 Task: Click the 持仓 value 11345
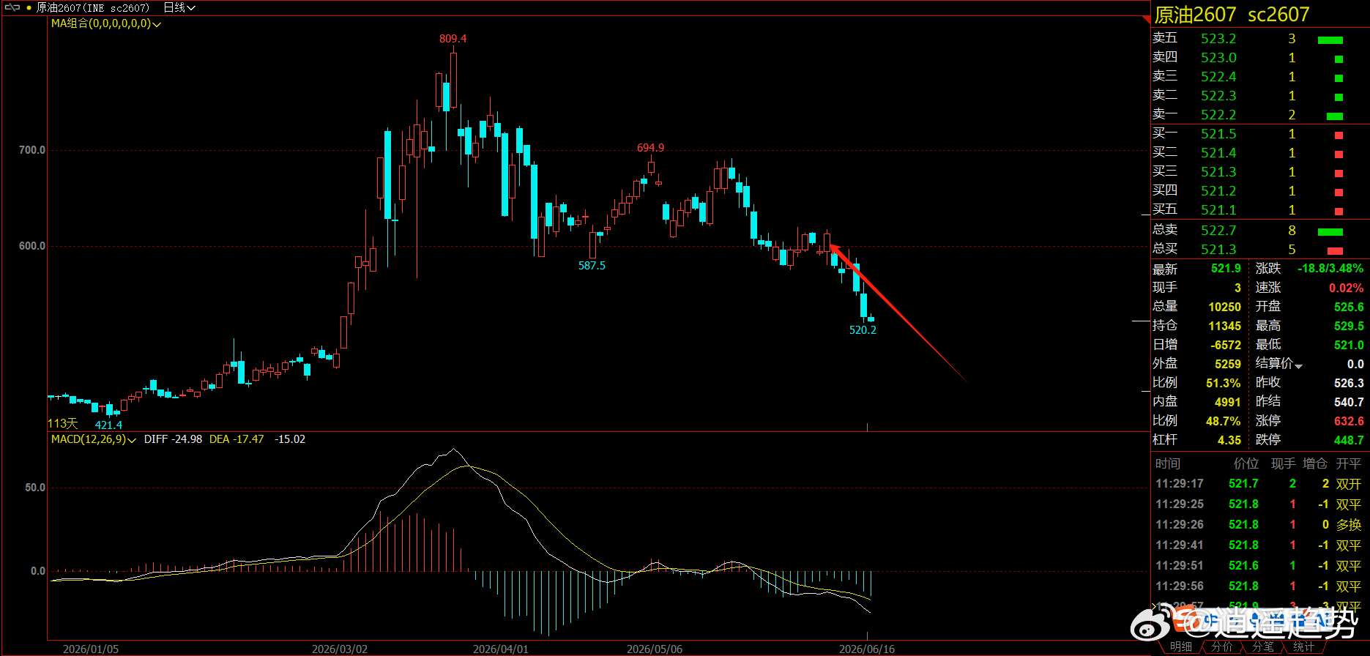1224,326
